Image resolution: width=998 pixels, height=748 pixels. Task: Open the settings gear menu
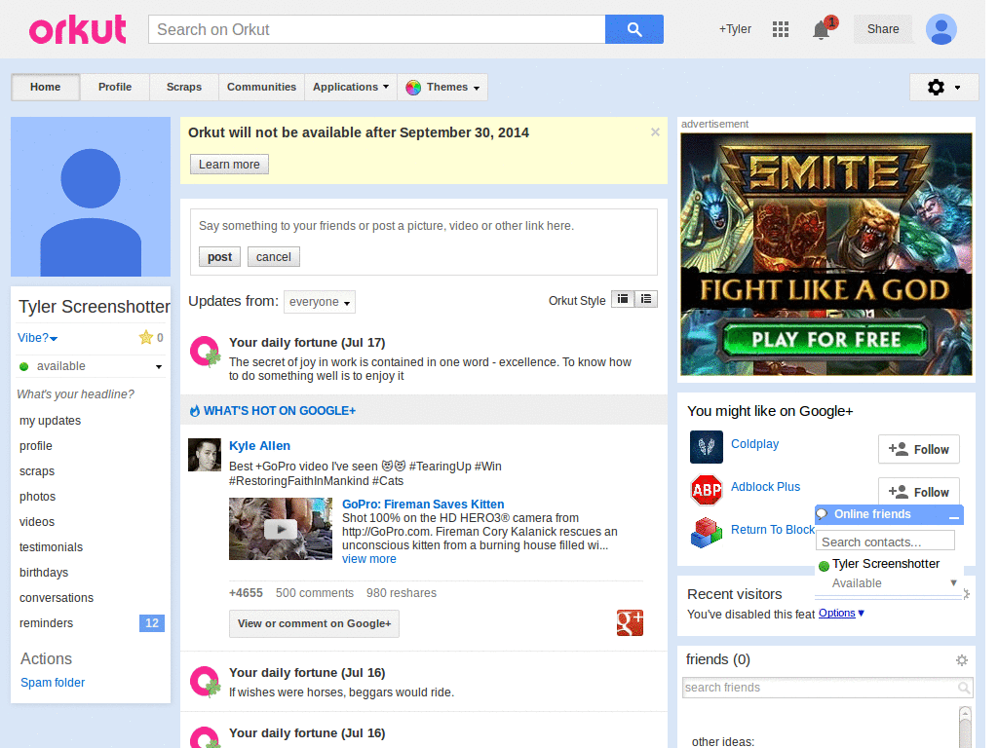[943, 87]
